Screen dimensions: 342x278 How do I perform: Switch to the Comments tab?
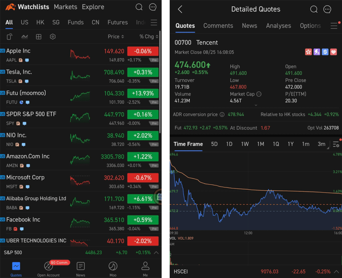tap(218, 26)
